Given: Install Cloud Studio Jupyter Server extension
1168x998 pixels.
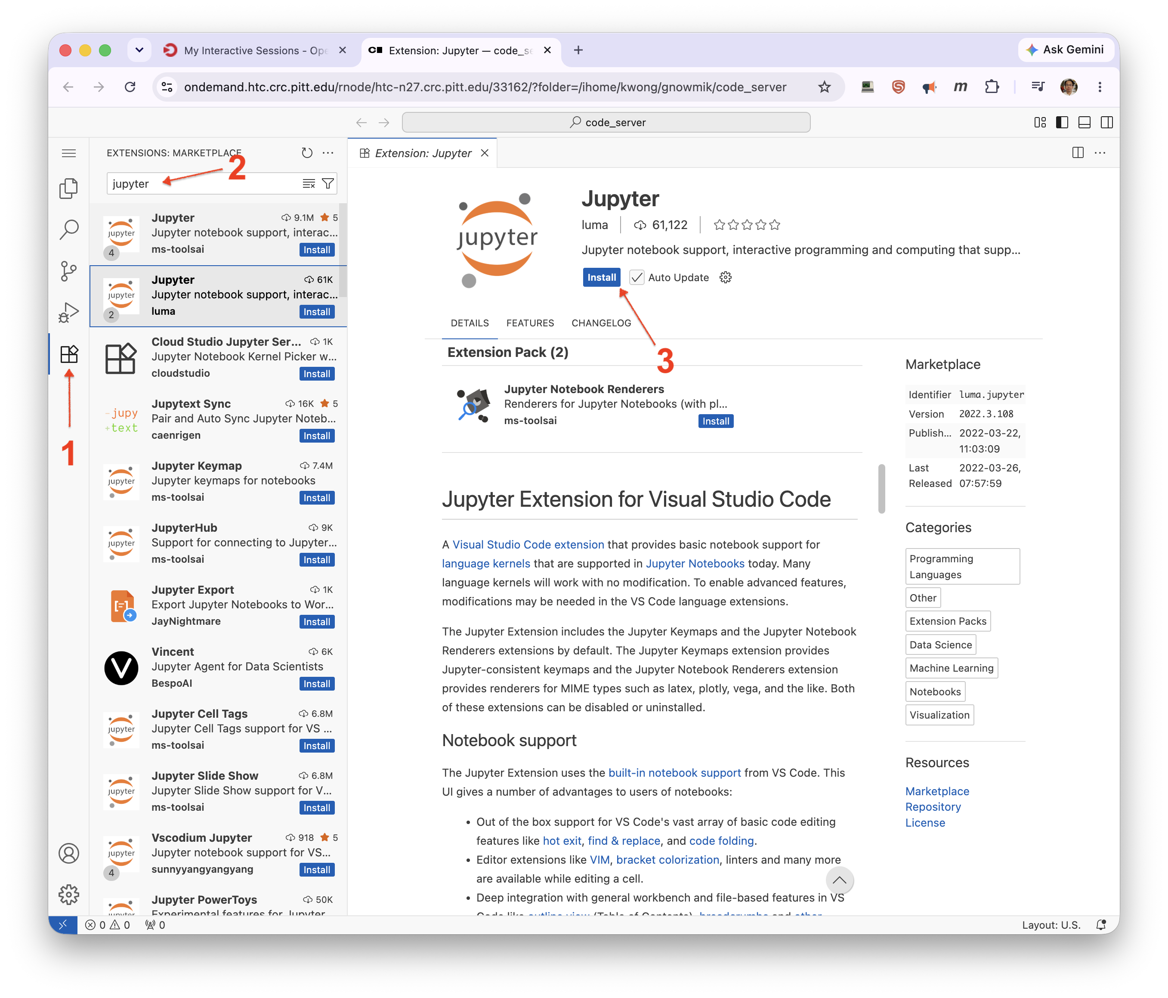Looking at the screenshot, I should click(x=317, y=374).
